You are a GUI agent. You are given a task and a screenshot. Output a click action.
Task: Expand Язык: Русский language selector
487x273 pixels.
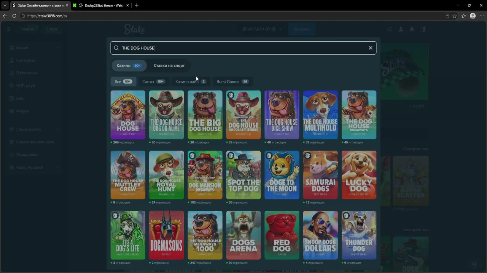click(34, 167)
